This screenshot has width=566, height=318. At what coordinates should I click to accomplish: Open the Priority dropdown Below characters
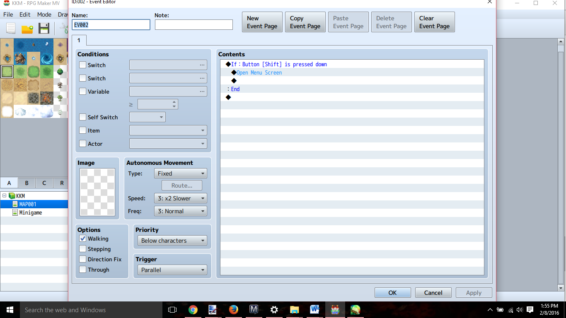172,241
